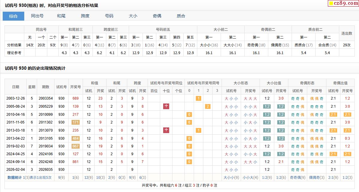Click the orange 2 badge in row 2005229
Image resolution: width=359 pixels, height=192 pixels.
click(208, 106)
